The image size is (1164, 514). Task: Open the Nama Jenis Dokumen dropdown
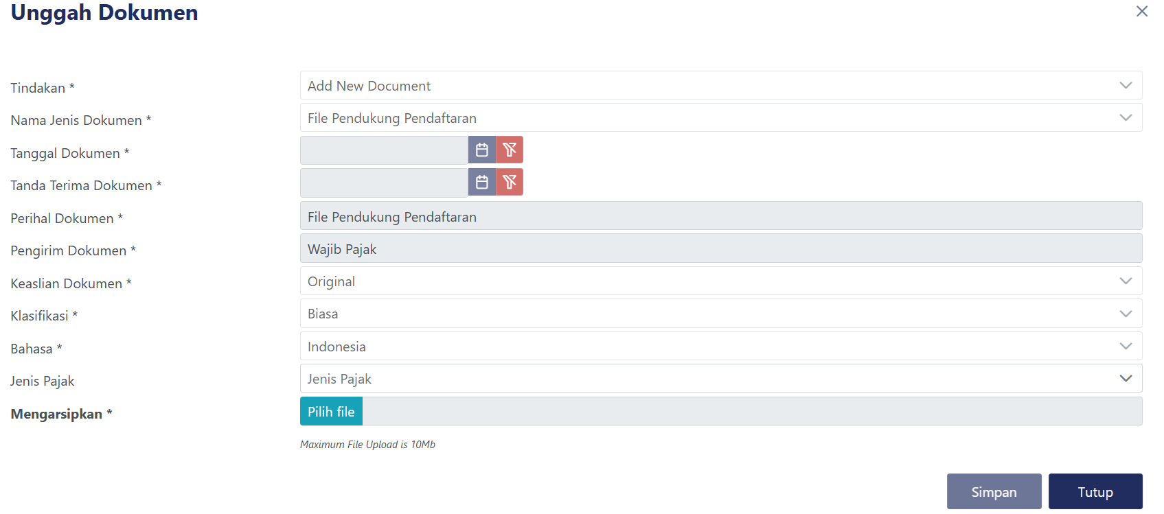coord(720,118)
